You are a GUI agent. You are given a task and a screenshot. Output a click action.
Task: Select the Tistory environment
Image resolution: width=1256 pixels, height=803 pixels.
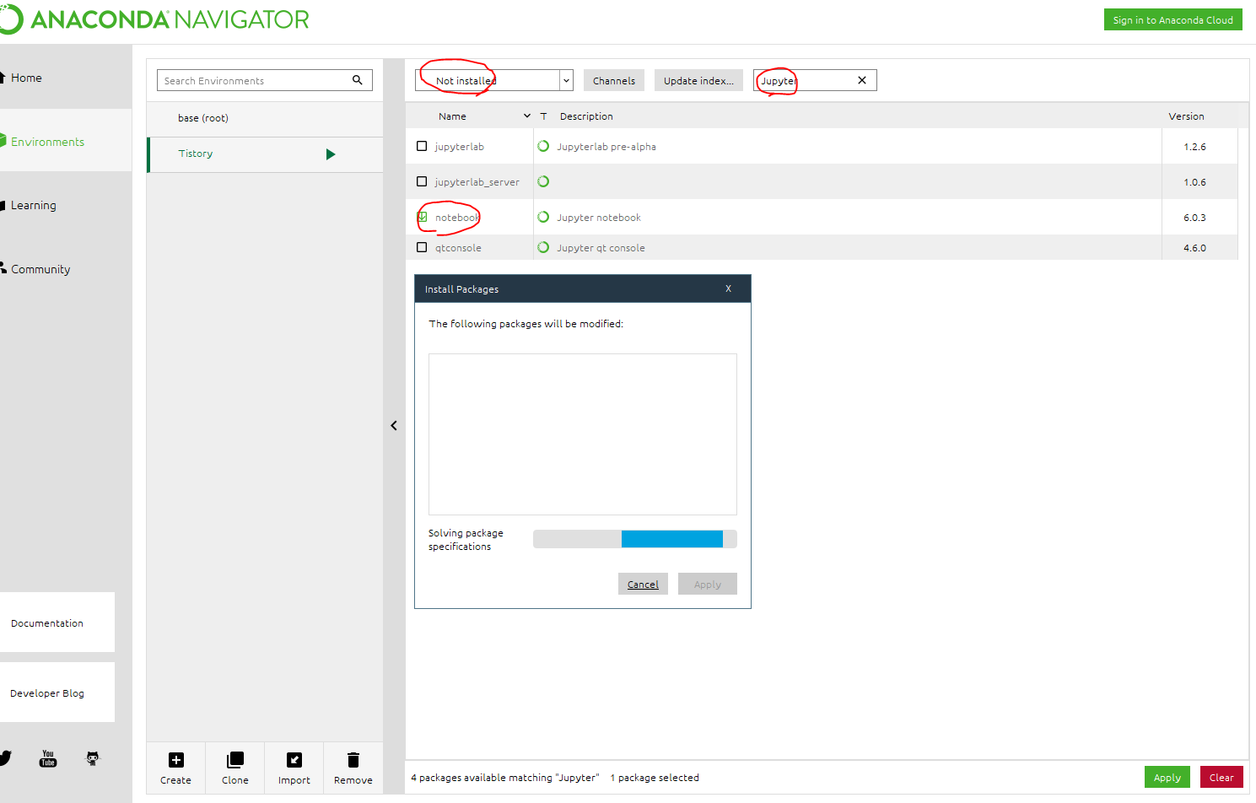(x=265, y=154)
